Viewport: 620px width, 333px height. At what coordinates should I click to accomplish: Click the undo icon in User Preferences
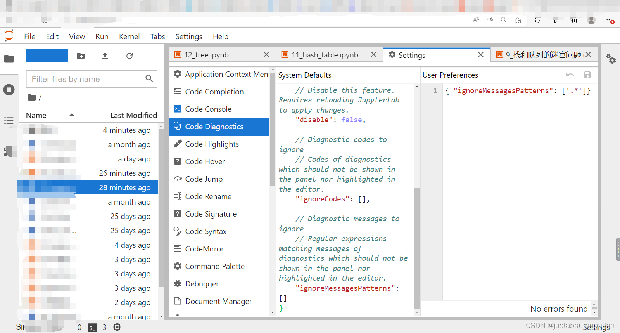pos(570,75)
